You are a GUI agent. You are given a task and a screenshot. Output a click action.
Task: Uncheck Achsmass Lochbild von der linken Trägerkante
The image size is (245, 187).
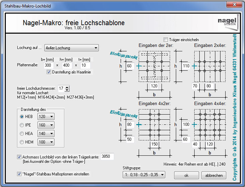(x=19, y=157)
